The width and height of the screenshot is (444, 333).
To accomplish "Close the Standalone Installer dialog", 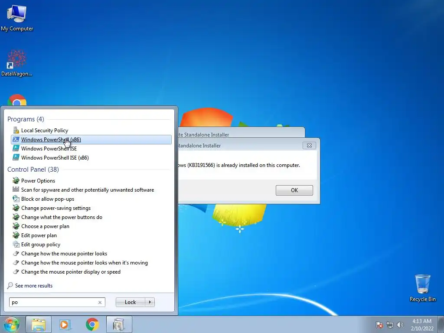I will point(309,145).
